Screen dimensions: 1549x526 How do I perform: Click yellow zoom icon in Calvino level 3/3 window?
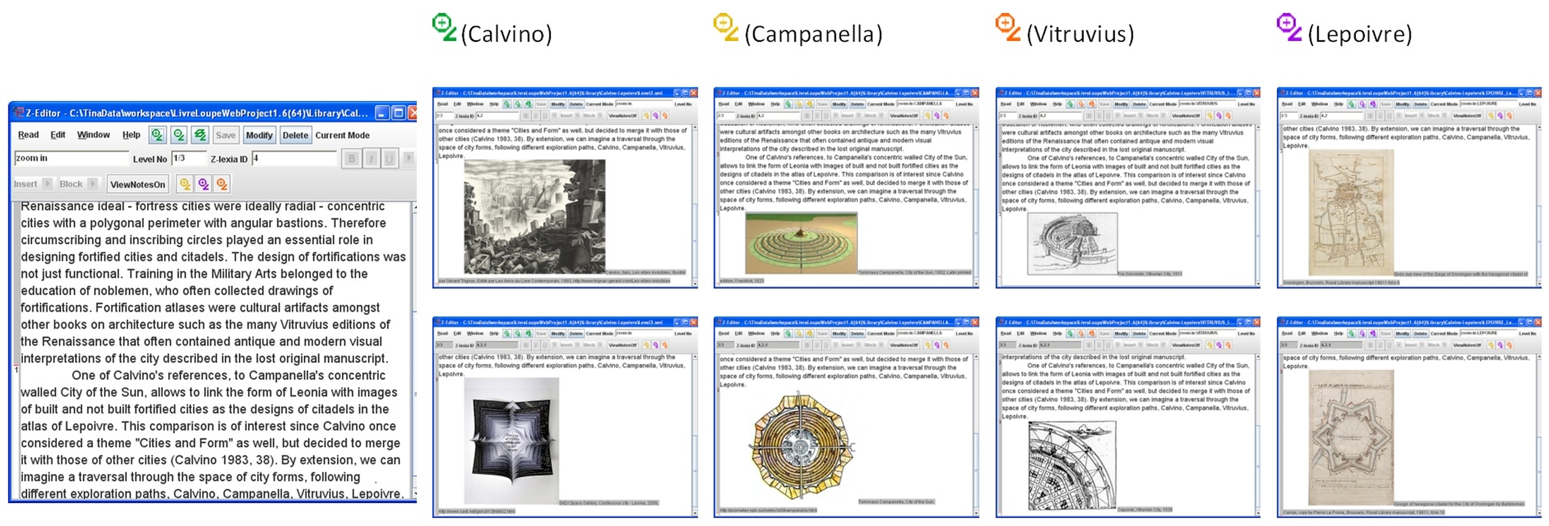646,345
